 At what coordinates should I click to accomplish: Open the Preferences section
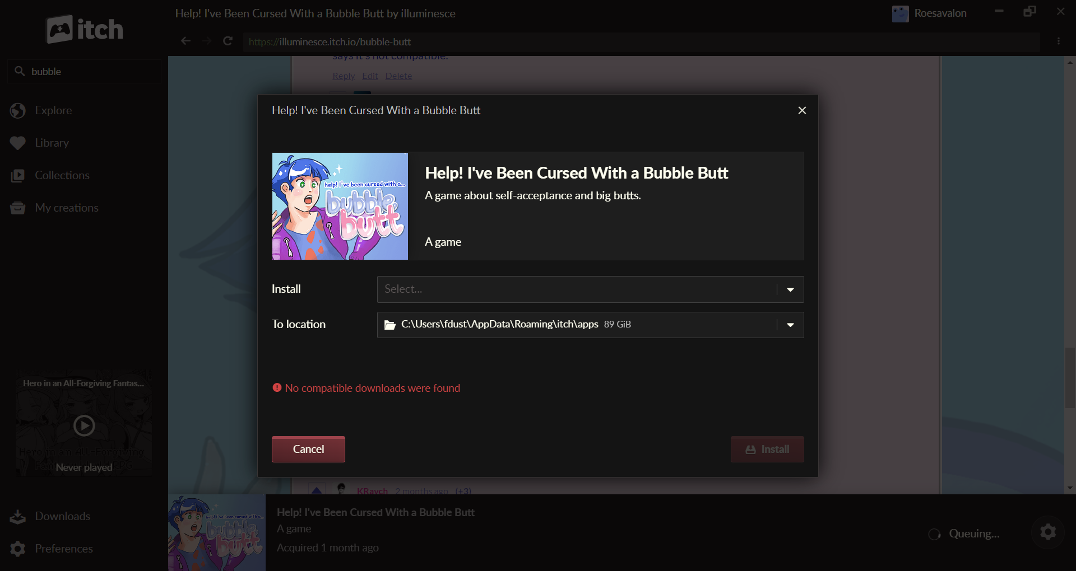pos(63,549)
